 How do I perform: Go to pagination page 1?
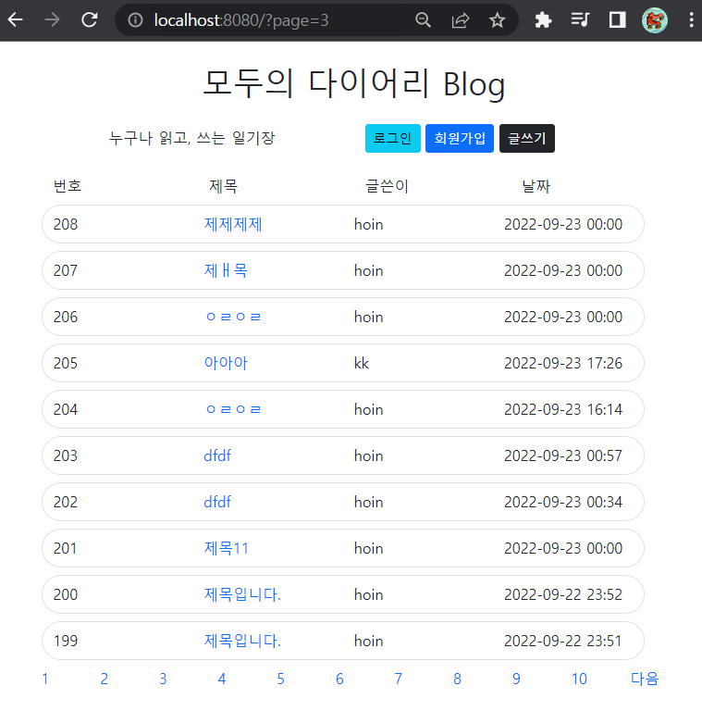pyautogui.click(x=44, y=679)
